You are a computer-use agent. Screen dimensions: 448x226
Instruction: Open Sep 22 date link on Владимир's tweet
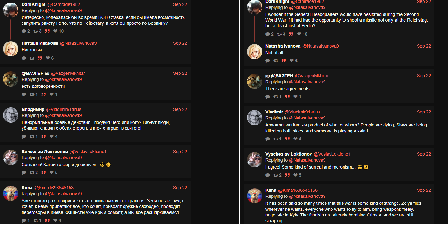coord(180,109)
